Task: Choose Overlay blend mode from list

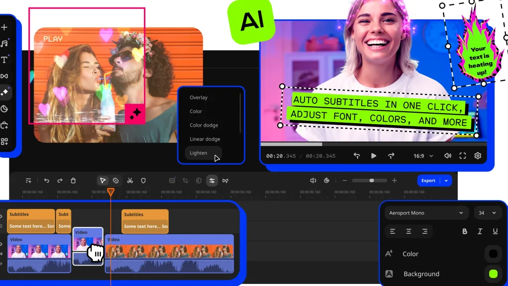Action: (198, 98)
